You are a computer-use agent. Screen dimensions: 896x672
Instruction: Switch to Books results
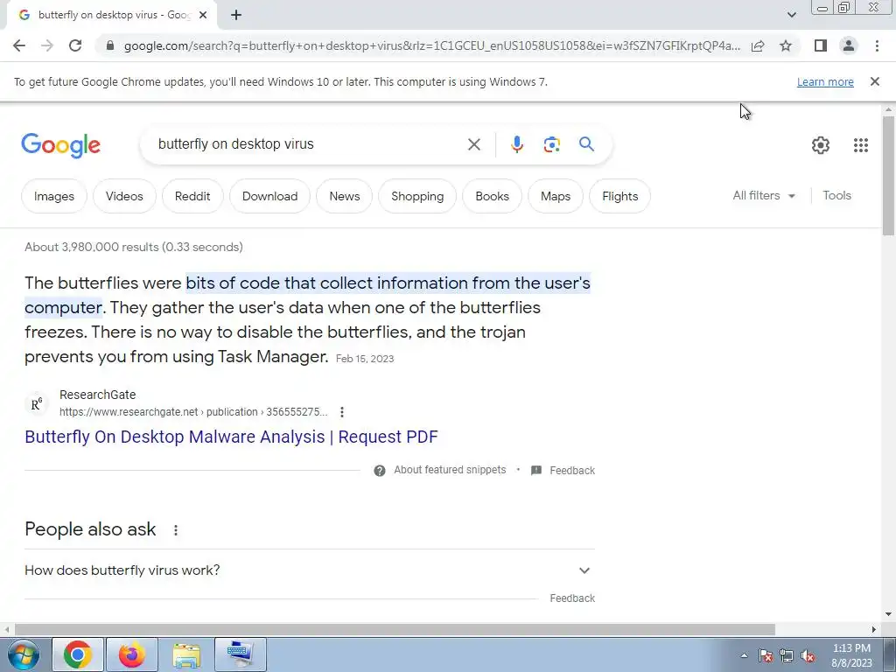492,196
